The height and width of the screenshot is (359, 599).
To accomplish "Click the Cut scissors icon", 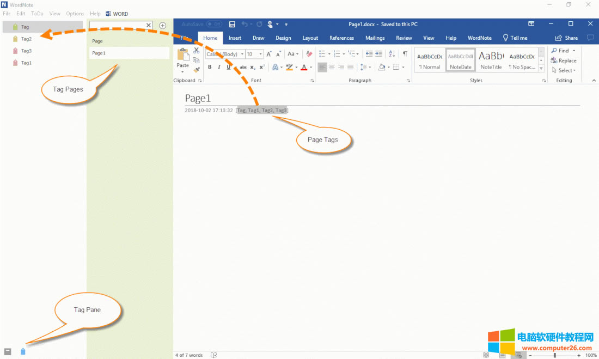I will point(196,50).
